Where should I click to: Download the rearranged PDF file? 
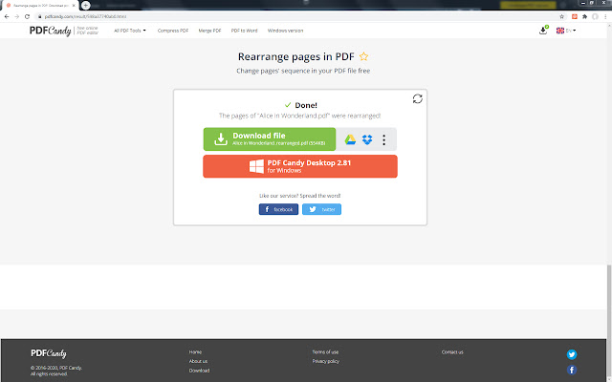click(x=270, y=138)
